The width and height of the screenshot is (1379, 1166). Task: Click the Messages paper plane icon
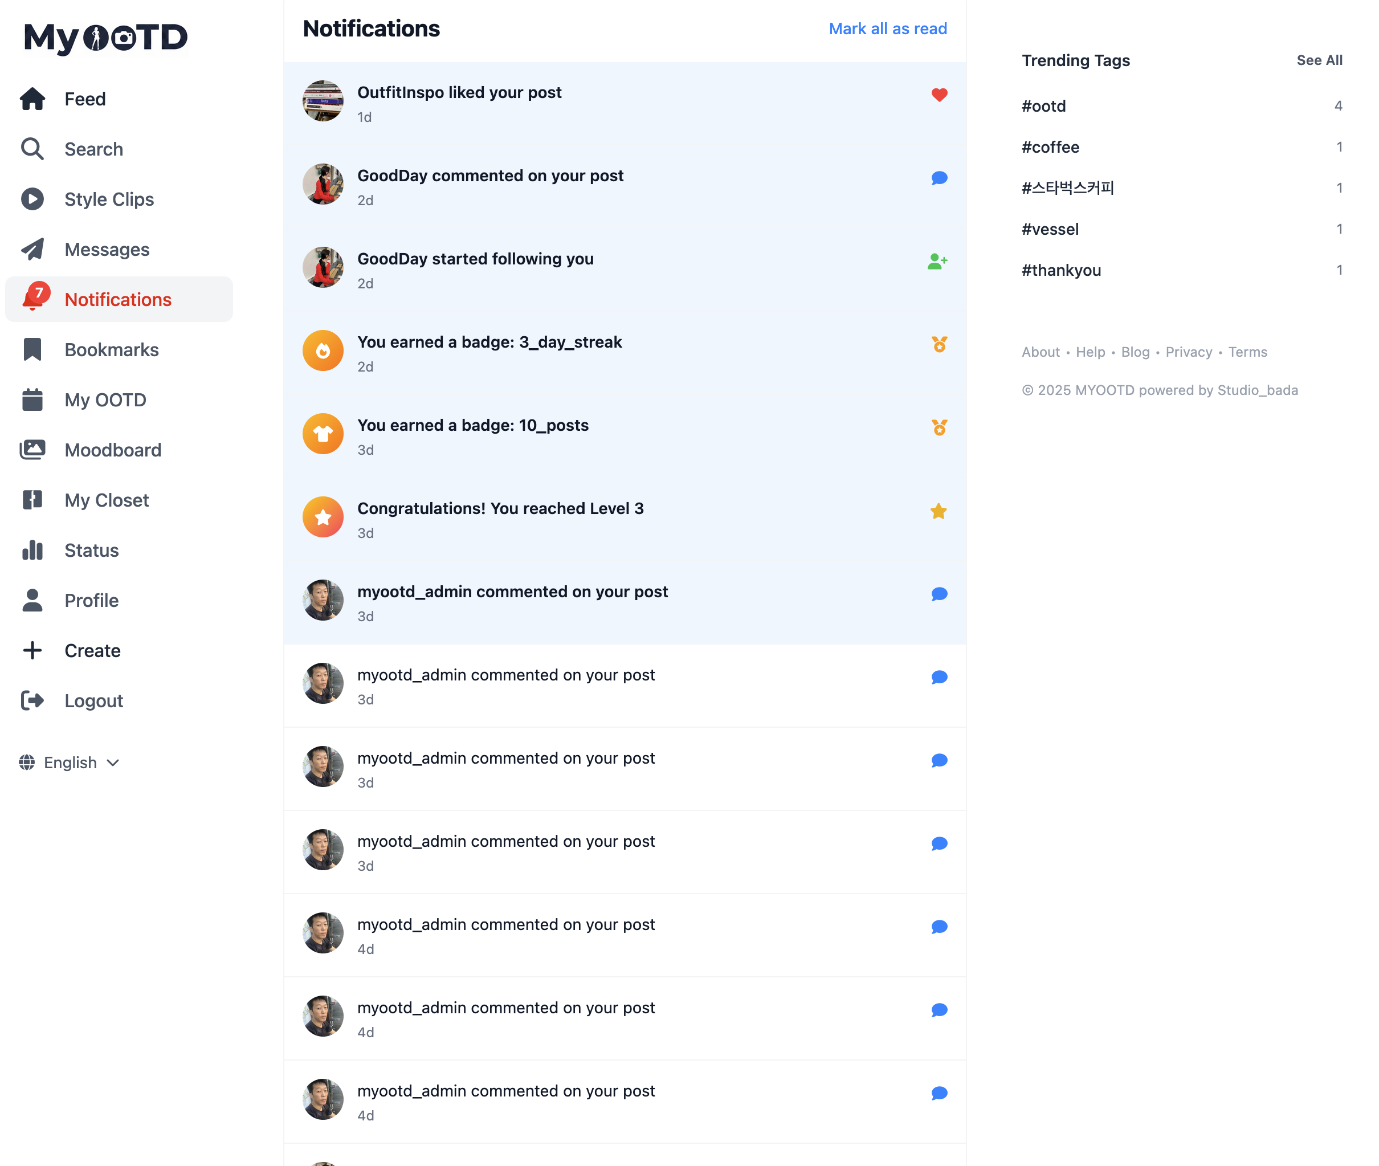[x=32, y=249]
